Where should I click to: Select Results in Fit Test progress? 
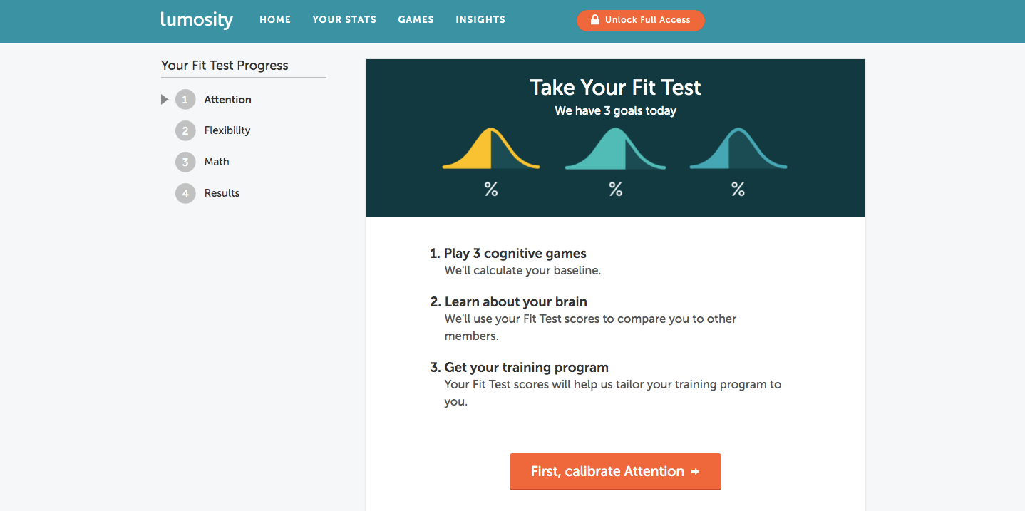(x=222, y=193)
